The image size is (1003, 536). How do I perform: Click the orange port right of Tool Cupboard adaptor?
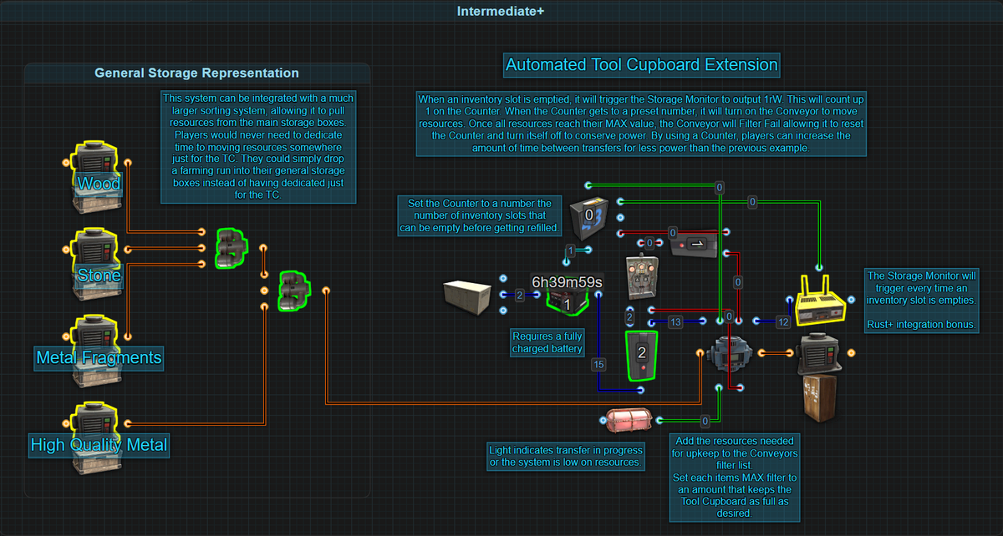(851, 352)
